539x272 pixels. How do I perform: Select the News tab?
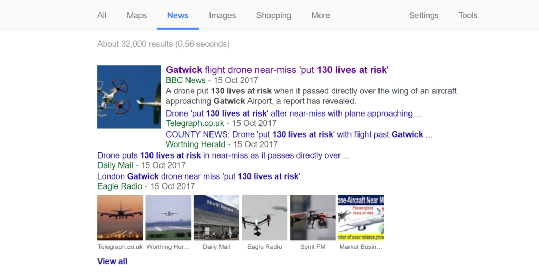pyautogui.click(x=178, y=15)
